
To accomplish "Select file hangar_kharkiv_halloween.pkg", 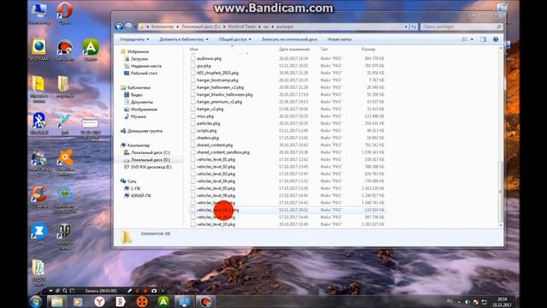I will pos(224,95).
